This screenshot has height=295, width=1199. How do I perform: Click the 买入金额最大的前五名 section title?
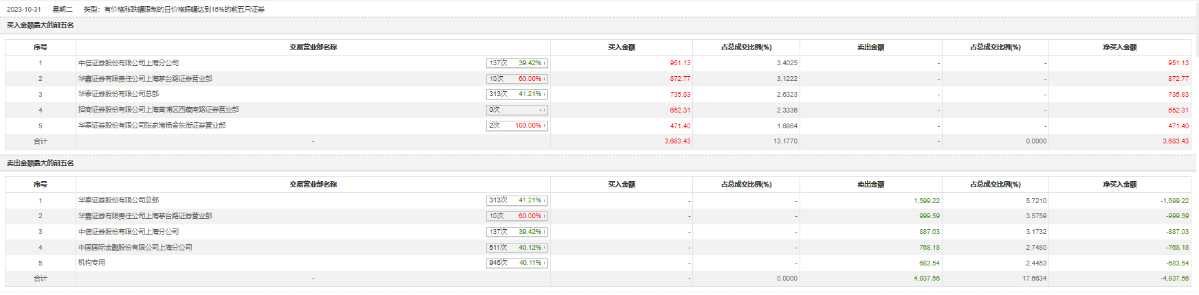point(41,25)
